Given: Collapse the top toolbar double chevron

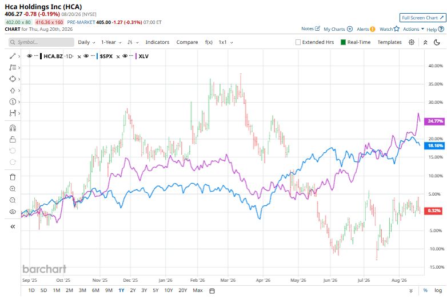Looking at the screenshot, I should (425, 42).
